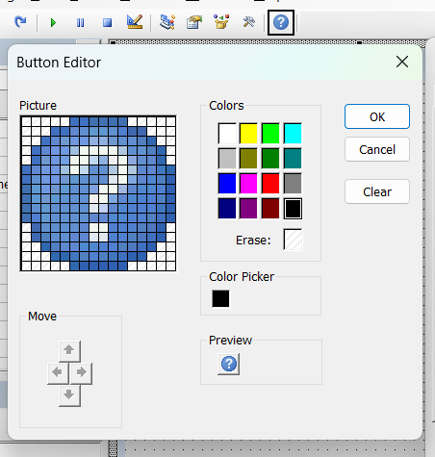The height and width of the screenshot is (457, 435).
Task: Open the Object Browser icon
Action: [221, 22]
